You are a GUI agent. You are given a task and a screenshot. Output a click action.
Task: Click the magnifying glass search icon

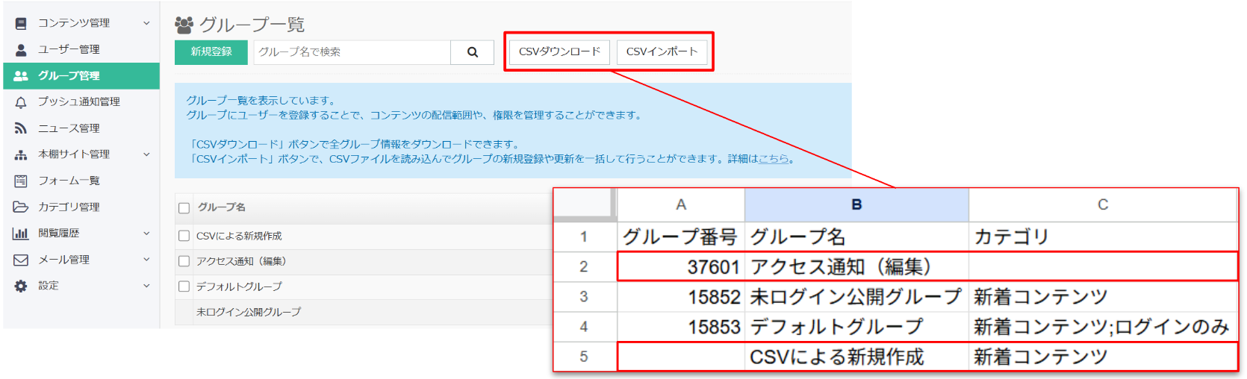[x=472, y=52]
